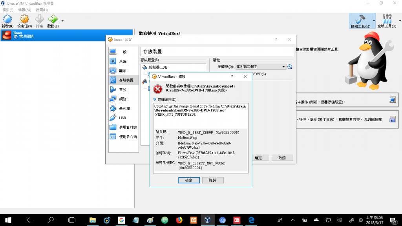
Task: Open Global Tools dropdown arrow
Action: point(400,21)
